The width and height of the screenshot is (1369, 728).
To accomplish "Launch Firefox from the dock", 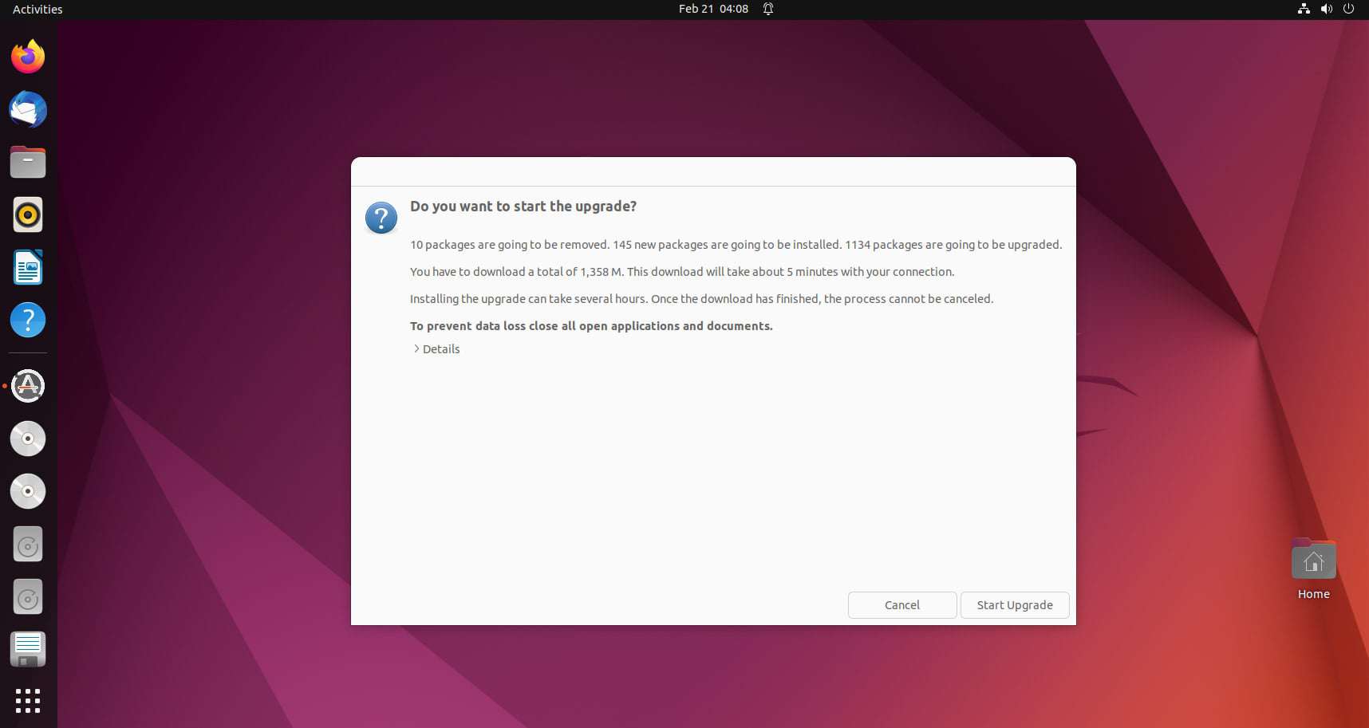I will tap(27, 56).
